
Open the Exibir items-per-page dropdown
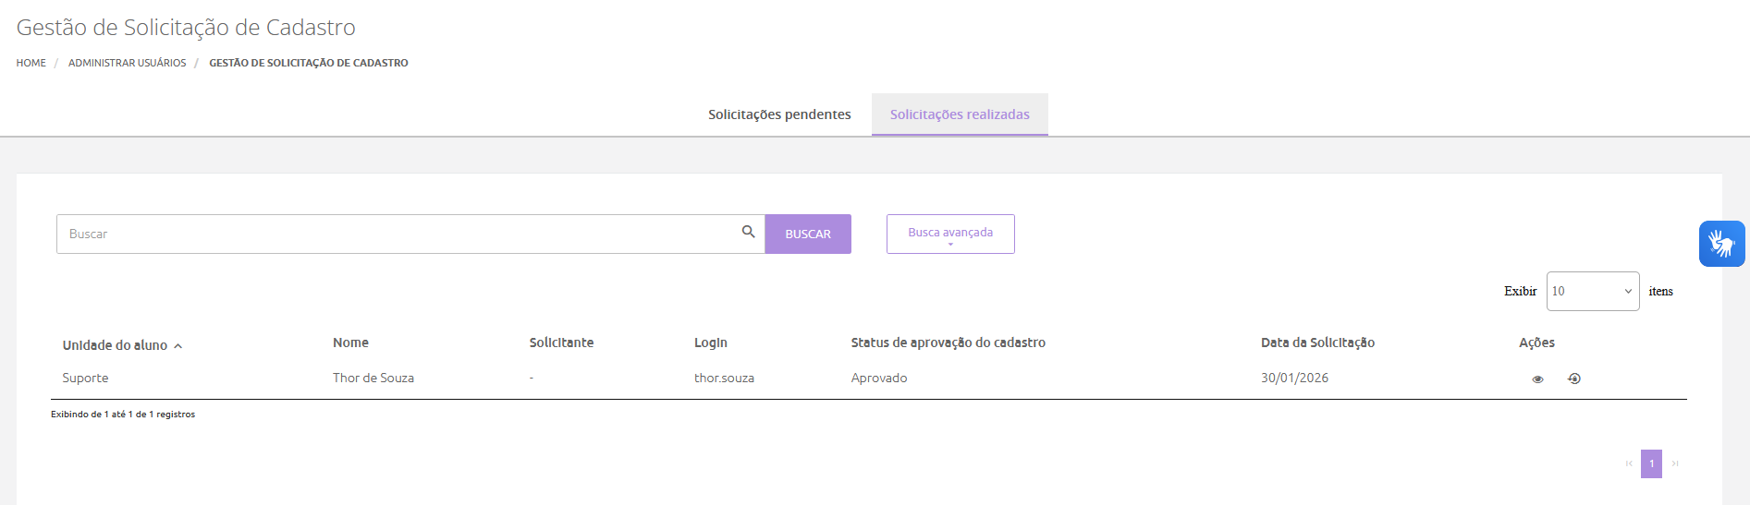point(1592,291)
